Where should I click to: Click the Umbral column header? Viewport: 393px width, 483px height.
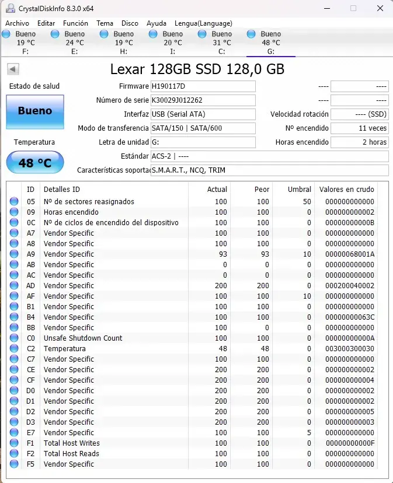[x=299, y=189]
